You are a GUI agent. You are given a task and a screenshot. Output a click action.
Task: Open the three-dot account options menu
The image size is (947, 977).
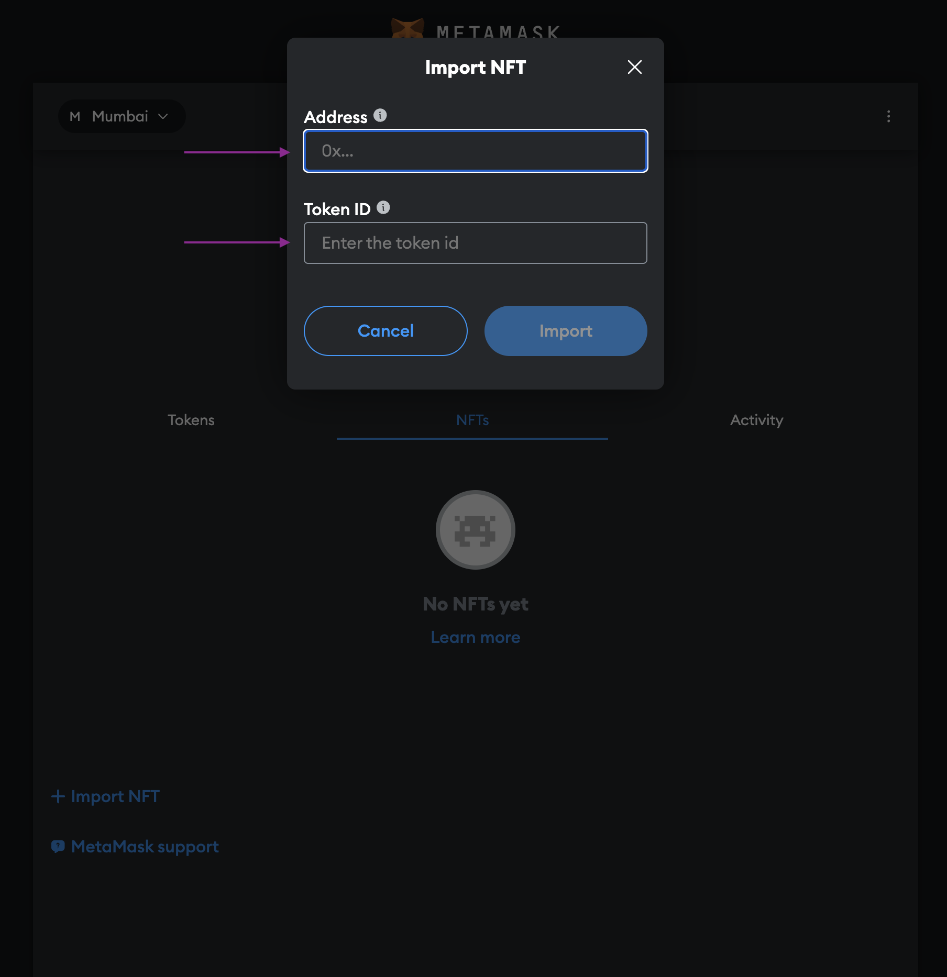(888, 116)
